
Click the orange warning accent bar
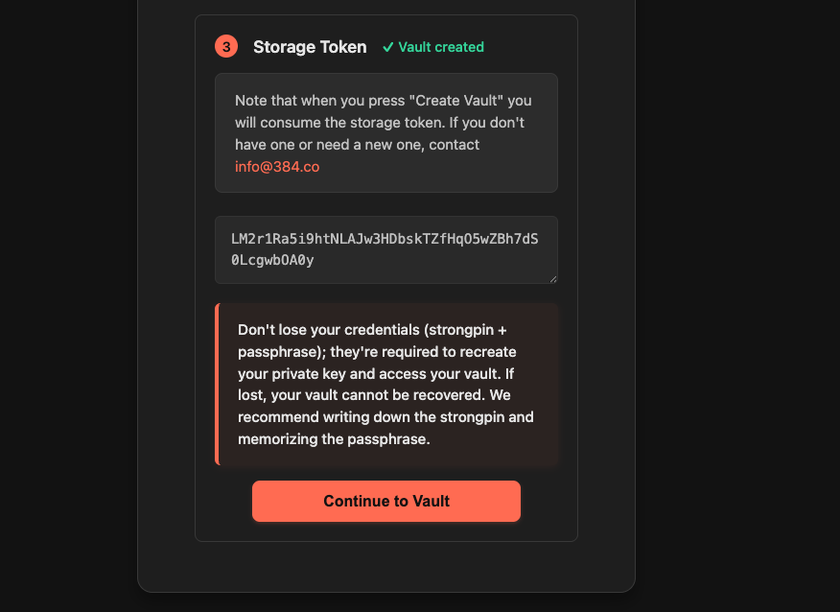(x=217, y=385)
